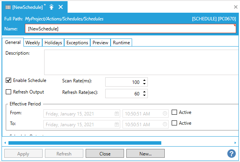The width and height of the screenshot is (240, 162).
Task: Click the schedule grid icon in tab
Action: (x=7, y=7)
